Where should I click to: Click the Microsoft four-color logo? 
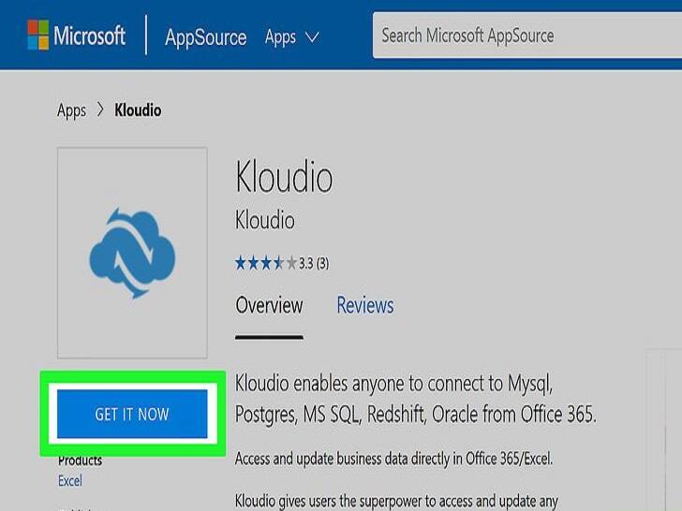click(x=37, y=35)
